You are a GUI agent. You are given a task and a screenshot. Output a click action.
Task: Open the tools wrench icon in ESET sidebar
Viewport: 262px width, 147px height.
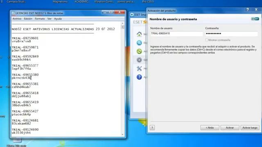pyautogui.click(x=139, y=69)
